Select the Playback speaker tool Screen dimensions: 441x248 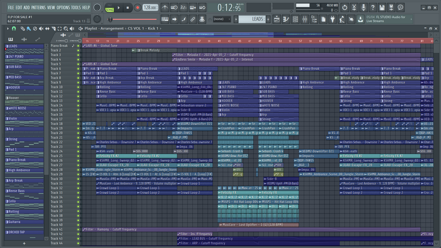click(x=72, y=29)
